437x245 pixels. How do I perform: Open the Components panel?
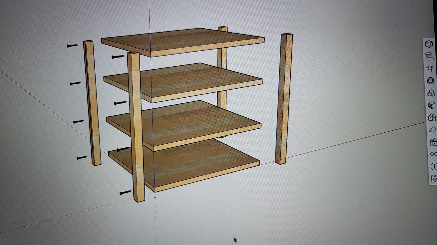click(430, 81)
